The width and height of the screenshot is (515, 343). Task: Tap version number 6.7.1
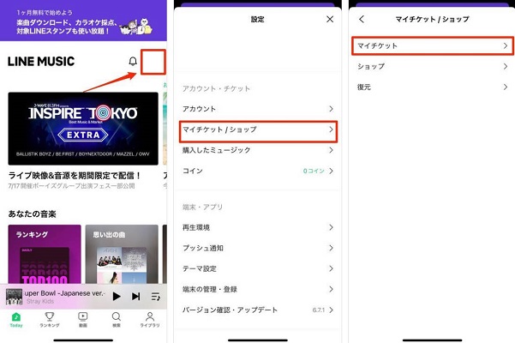318,310
